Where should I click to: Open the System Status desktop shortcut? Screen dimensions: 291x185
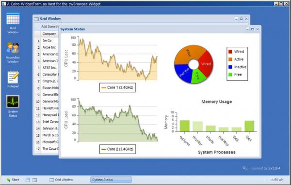[13, 106]
